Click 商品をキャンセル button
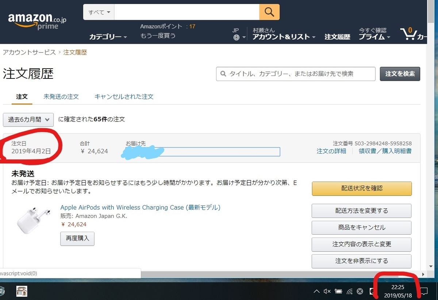Screen dimensions: 438x300 pyautogui.click(x=362, y=227)
